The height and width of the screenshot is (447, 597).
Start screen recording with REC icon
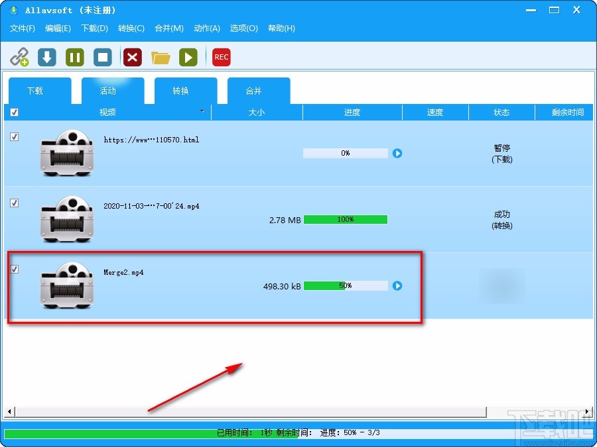pos(221,57)
